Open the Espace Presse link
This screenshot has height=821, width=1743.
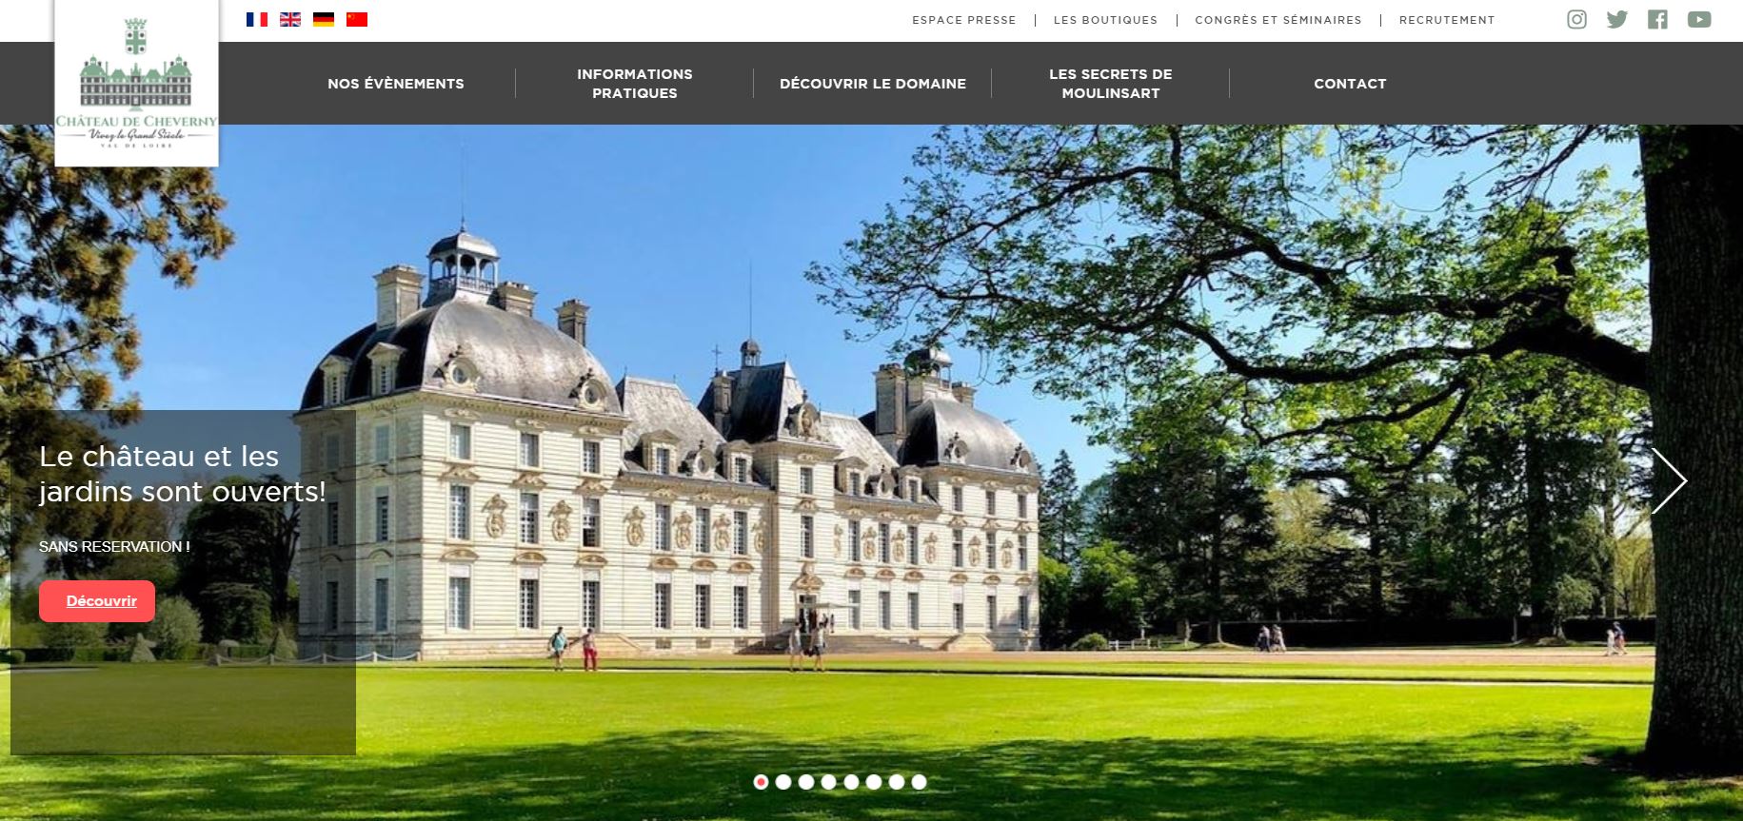[x=964, y=20]
